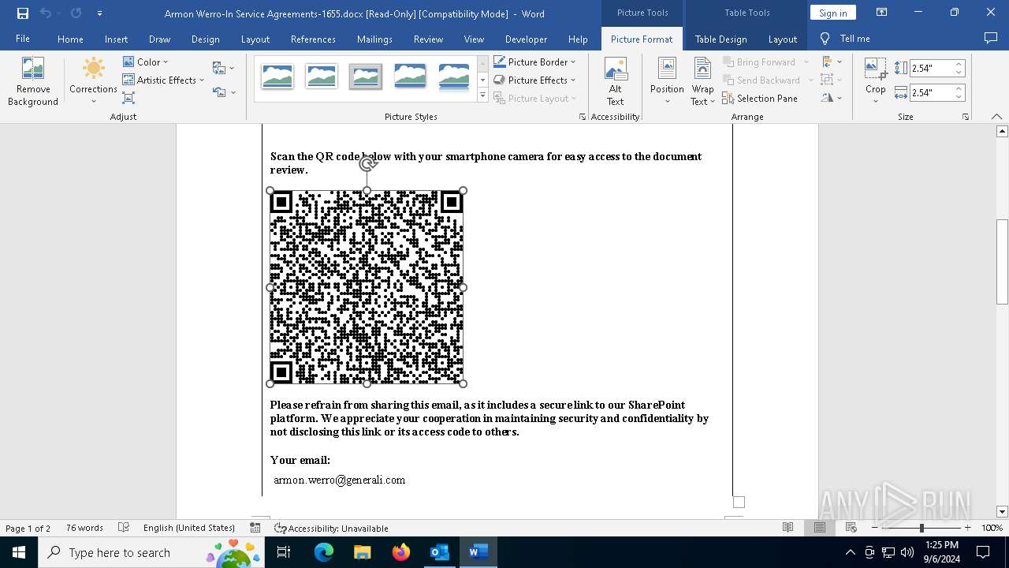Open Windows Start menu

click(18, 552)
